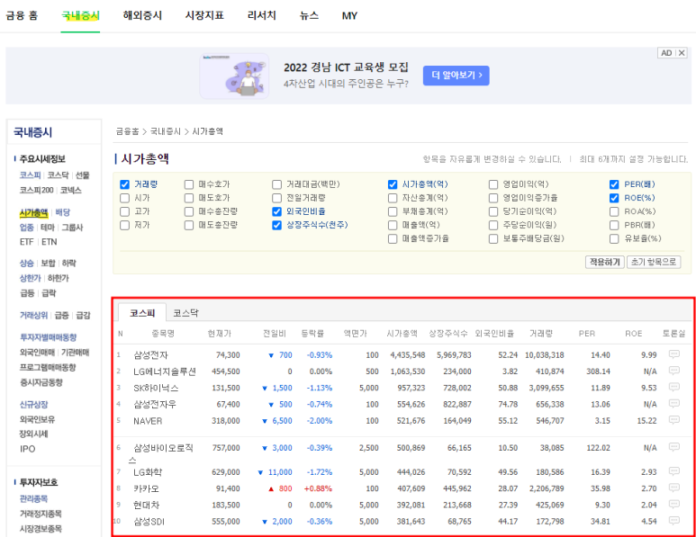
Task: Open LG화학 stock name link
Action: 148,472
